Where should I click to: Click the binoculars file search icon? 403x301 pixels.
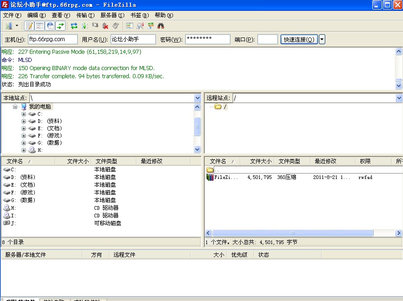pyautogui.click(x=161, y=26)
